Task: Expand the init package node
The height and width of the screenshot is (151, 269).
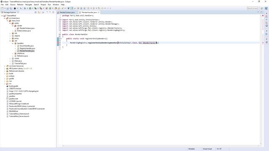Action: [10, 34]
